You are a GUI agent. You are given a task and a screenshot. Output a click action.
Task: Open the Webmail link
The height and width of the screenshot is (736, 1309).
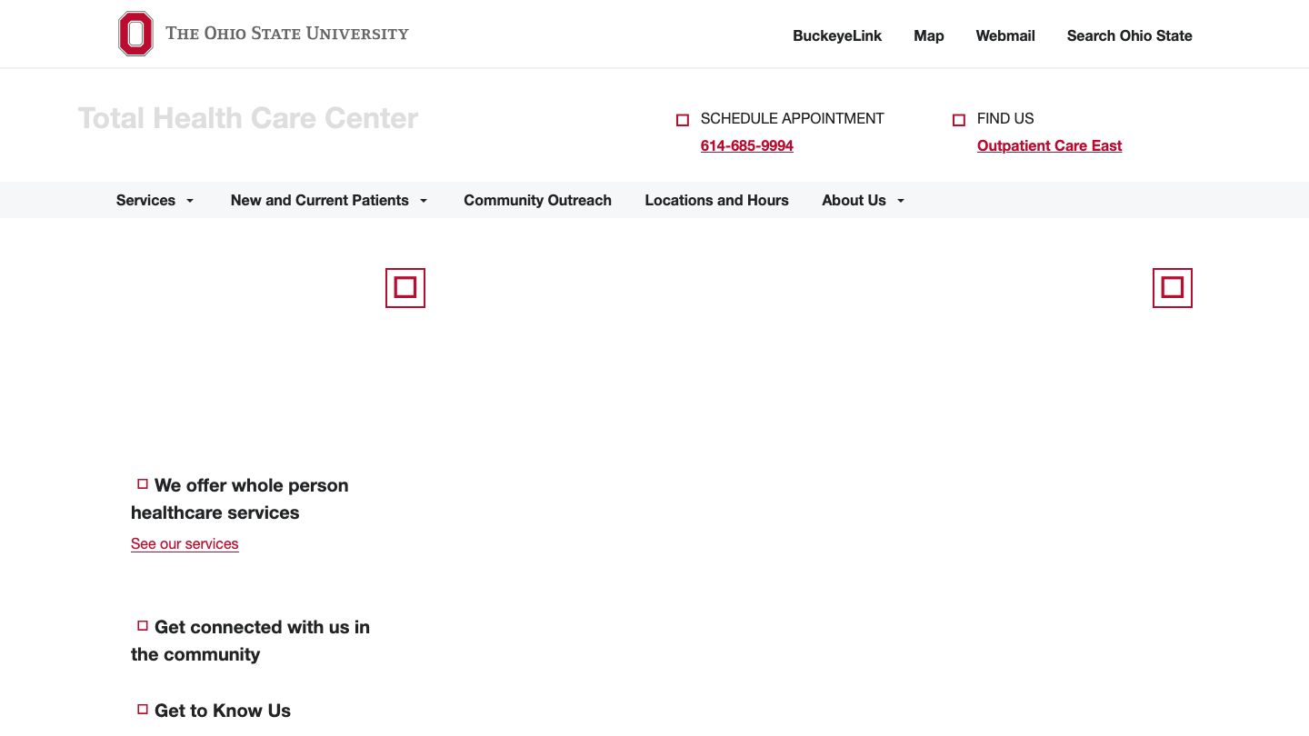coord(1005,35)
